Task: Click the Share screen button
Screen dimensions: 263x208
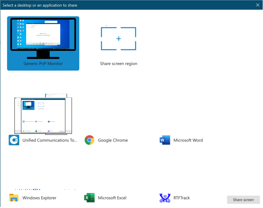Action: [243, 200]
